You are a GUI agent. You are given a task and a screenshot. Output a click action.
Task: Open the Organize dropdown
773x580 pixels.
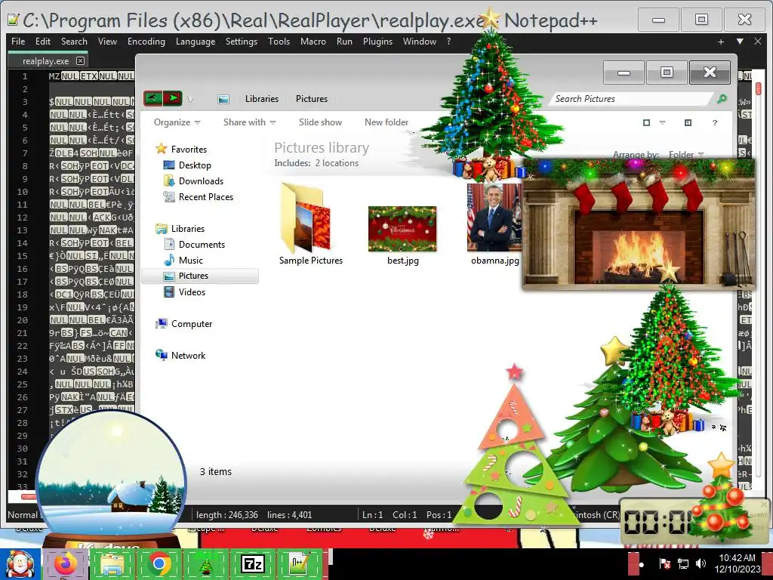(x=177, y=122)
